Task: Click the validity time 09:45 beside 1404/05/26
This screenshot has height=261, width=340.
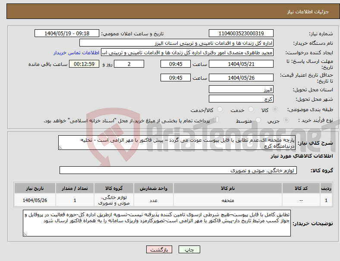Action: (176, 78)
